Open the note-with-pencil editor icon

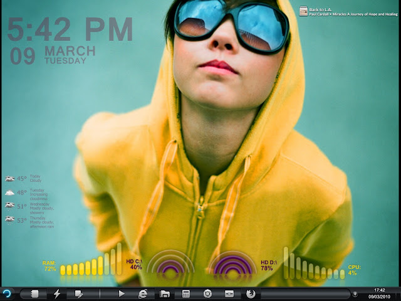78,294
